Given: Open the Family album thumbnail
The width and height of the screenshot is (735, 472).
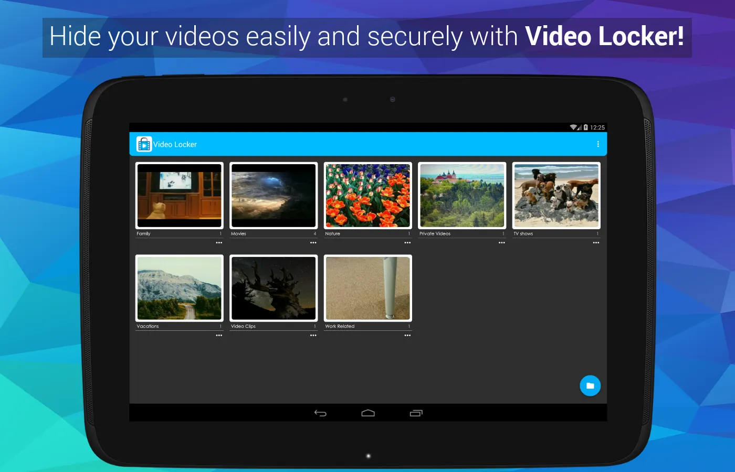Looking at the screenshot, I should coord(179,196).
